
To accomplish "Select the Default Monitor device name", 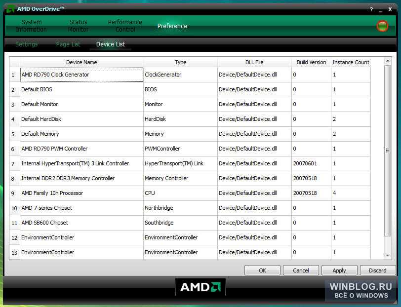I will [81, 104].
